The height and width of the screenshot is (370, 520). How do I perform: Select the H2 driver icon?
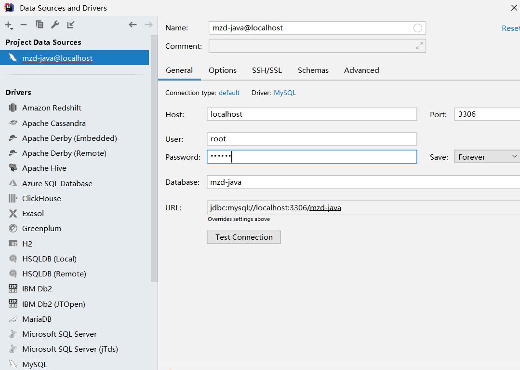(x=13, y=244)
